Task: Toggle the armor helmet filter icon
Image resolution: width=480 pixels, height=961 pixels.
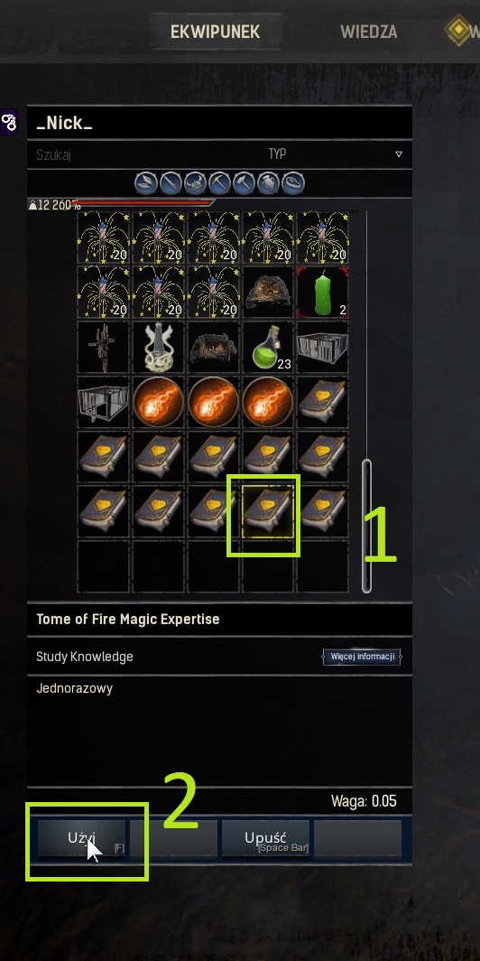Action: click(x=195, y=182)
